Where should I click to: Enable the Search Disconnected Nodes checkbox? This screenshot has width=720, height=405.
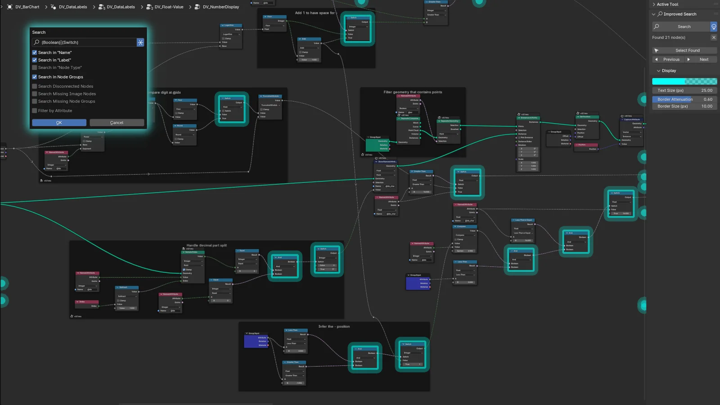tap(34, 86)
